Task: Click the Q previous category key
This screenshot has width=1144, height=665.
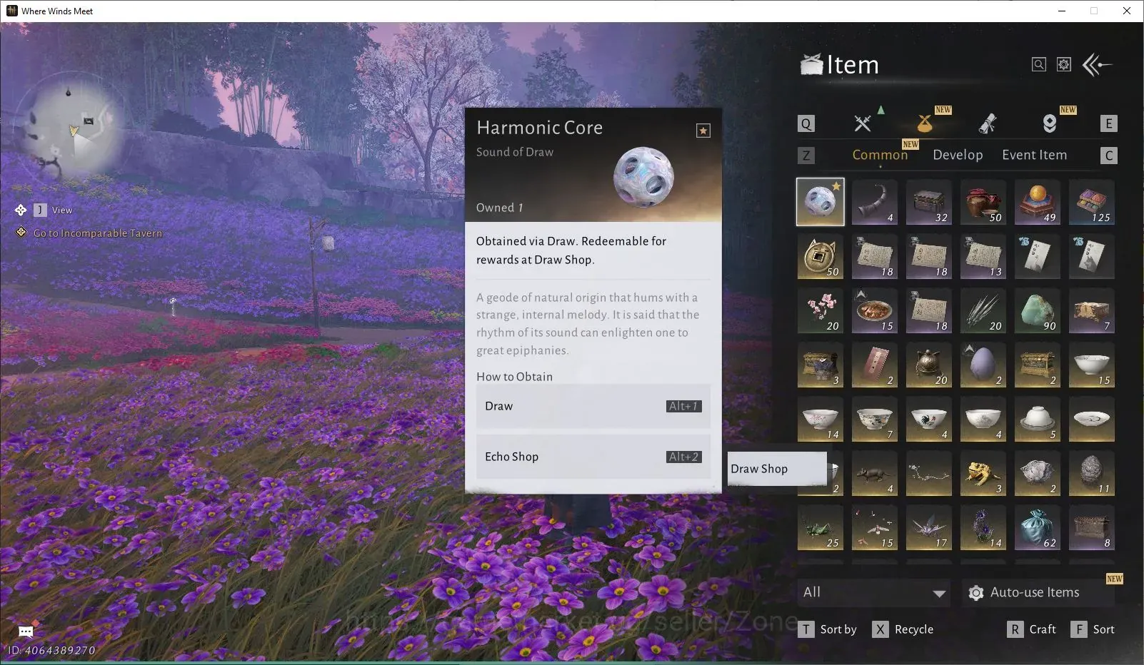Action: [806, 123]
